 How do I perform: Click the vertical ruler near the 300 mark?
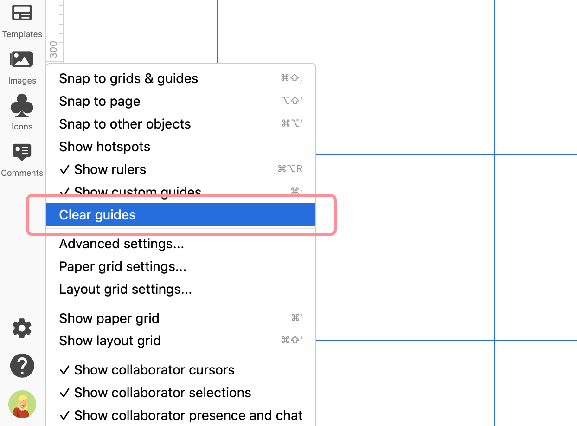[x=54, y=46]
